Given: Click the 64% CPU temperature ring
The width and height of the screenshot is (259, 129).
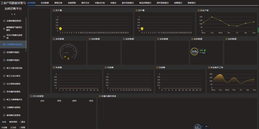Looking at the screenshot, I should tap(195, 51).
